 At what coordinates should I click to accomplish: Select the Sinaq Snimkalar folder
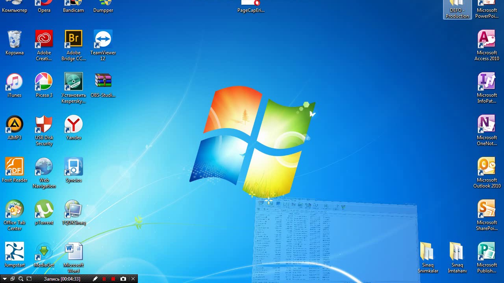428,258
